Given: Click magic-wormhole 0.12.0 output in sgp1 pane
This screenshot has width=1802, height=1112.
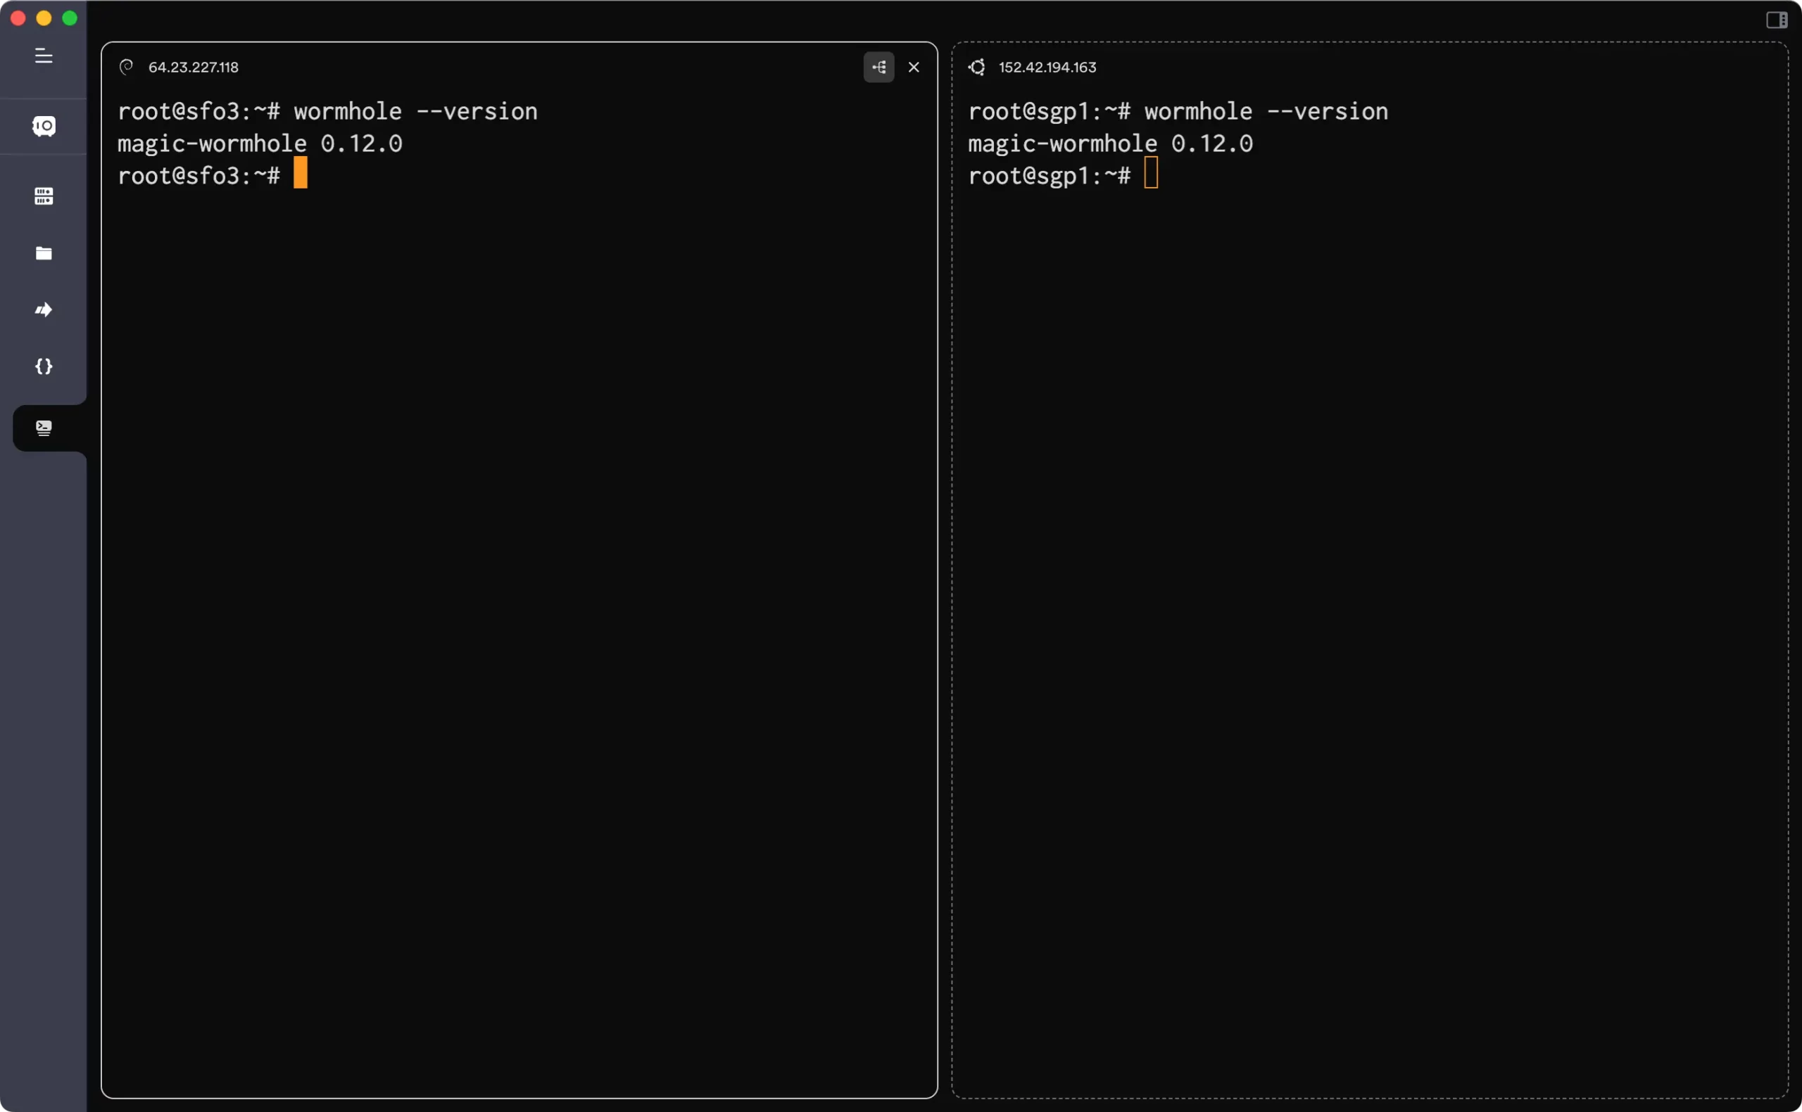Looking at the screenshot, I should click(1110, 143).
